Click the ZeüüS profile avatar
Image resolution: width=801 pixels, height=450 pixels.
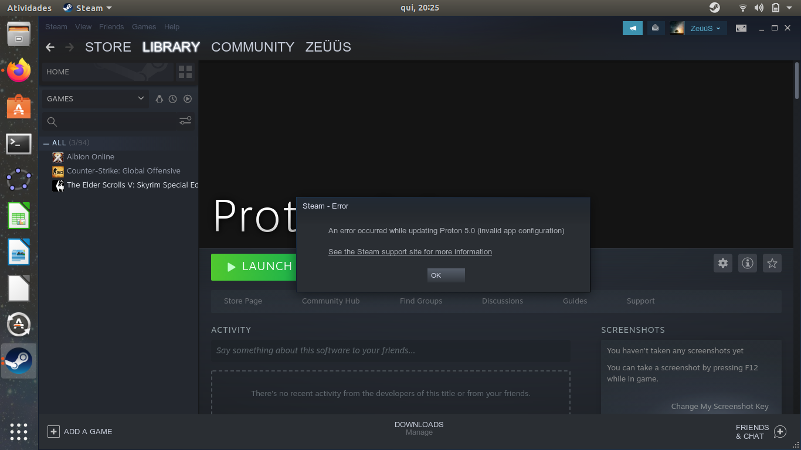tap(677, 28)
